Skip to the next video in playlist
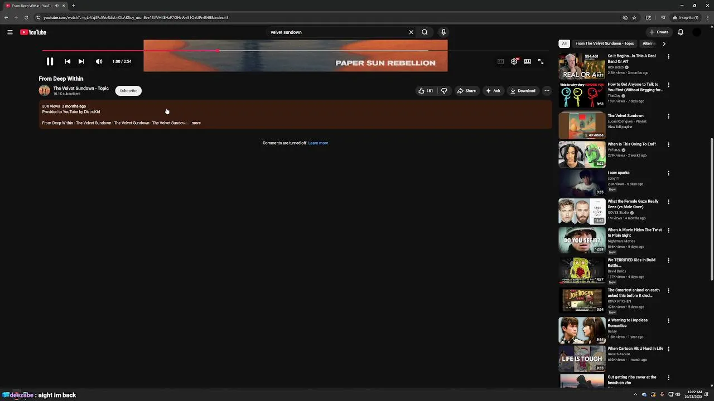This screenshot has width=714, height=401. (81, 62)
